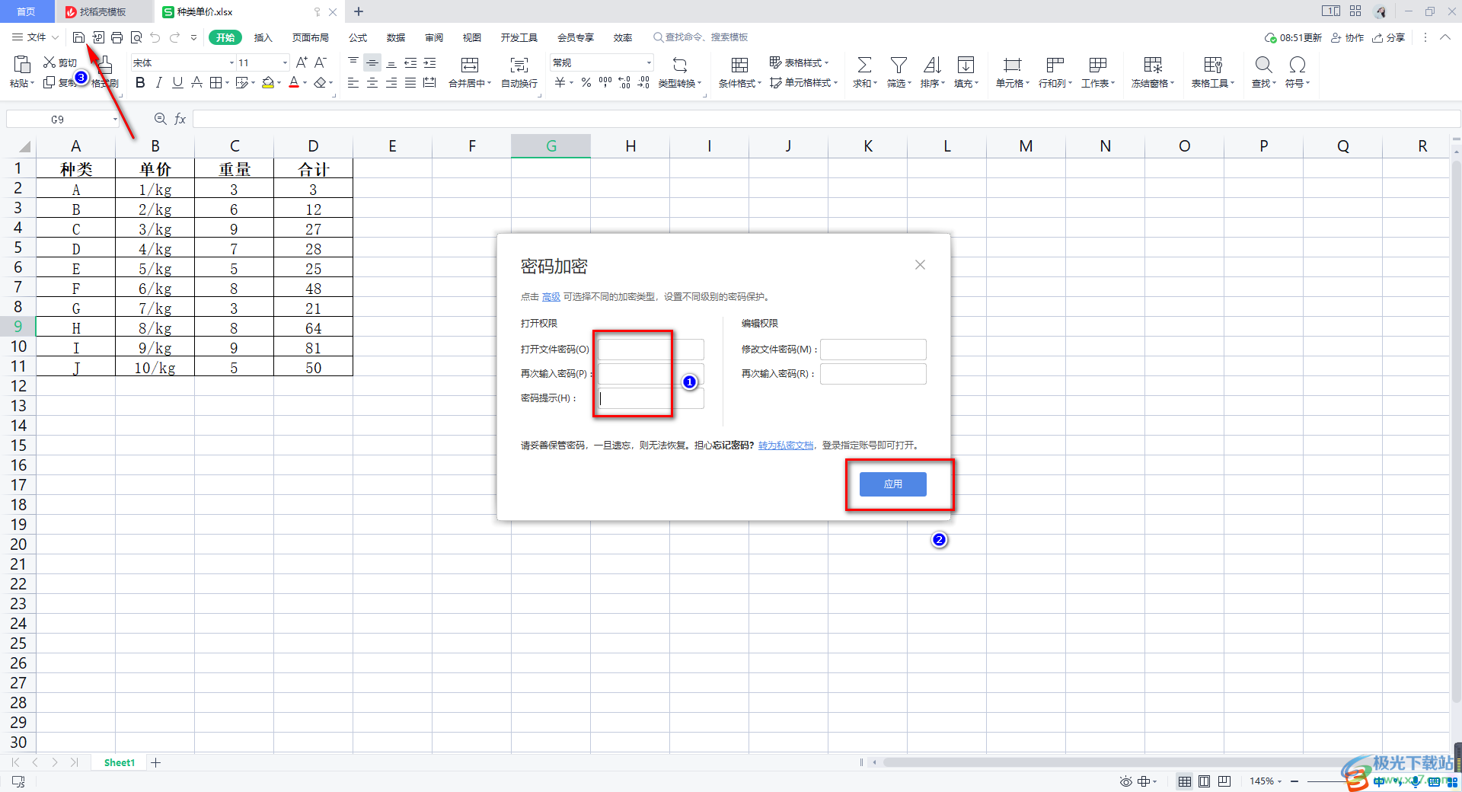Viewport: 1462px width, 792px height.
Task: Click the Conditional Format (条件格式) icon
Action: 739,65
